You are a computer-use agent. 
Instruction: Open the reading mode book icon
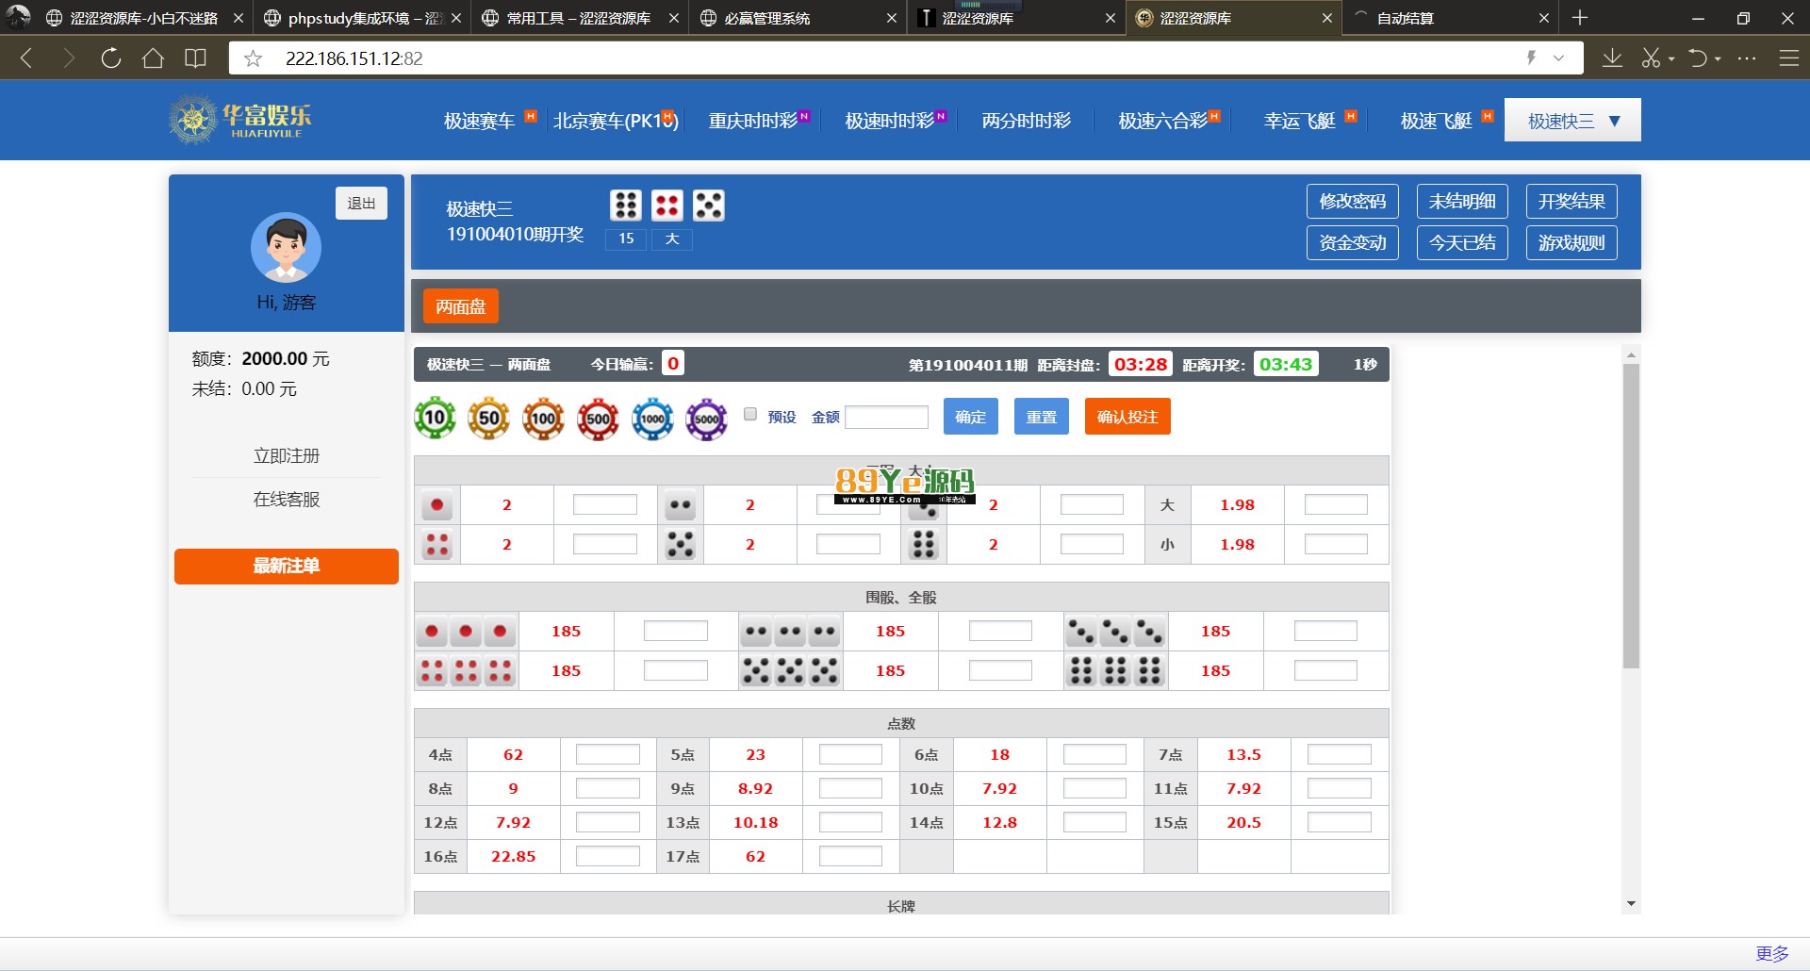point(195,58)
